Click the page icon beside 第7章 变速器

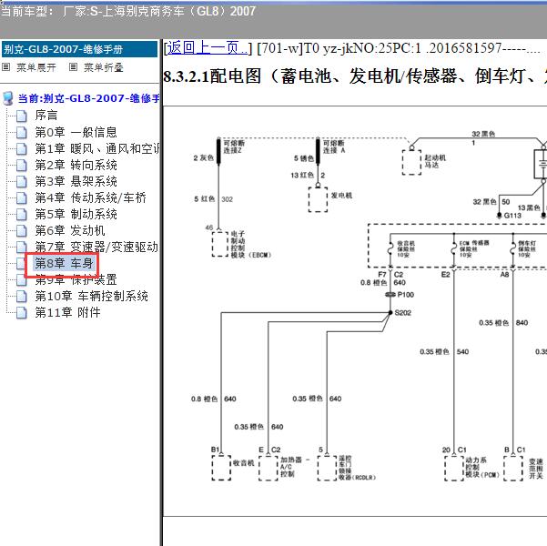pyautogui.click(x=21, y=247)
